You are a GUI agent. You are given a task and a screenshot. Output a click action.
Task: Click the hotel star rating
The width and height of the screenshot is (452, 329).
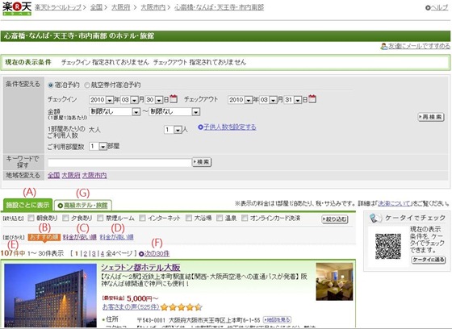coord(182,307)
